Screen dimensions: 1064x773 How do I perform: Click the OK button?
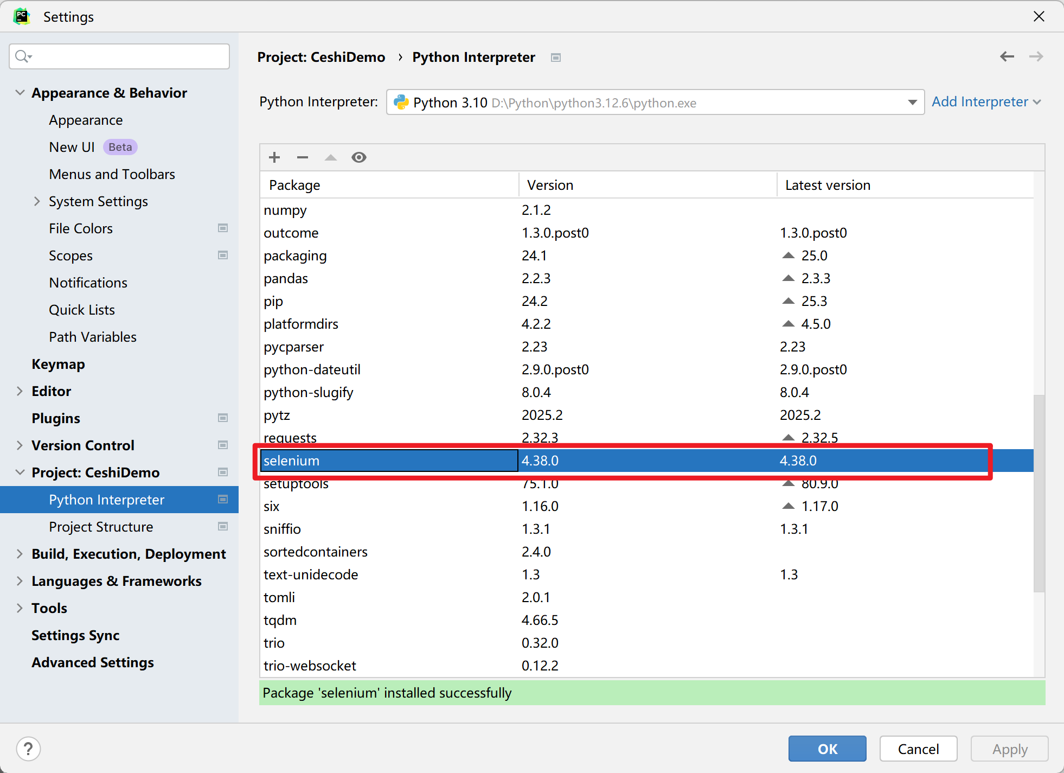coord(828,749)
